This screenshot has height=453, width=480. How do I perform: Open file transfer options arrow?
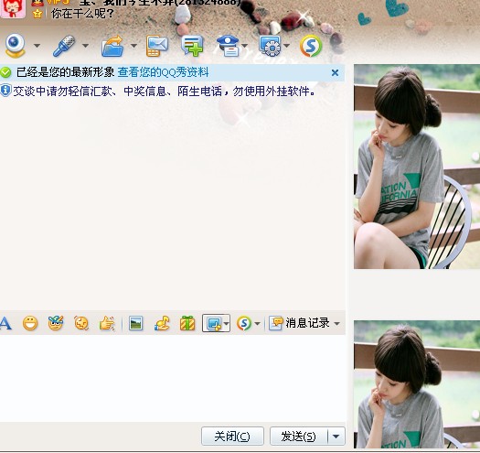click(133, 46)
